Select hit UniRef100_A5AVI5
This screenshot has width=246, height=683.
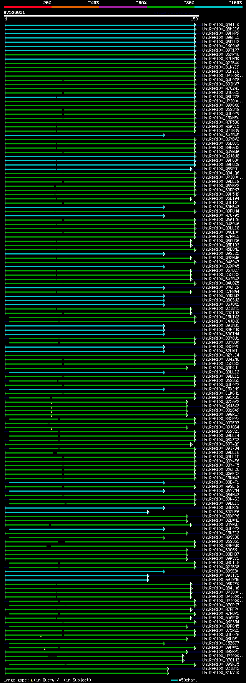point(221,127)
